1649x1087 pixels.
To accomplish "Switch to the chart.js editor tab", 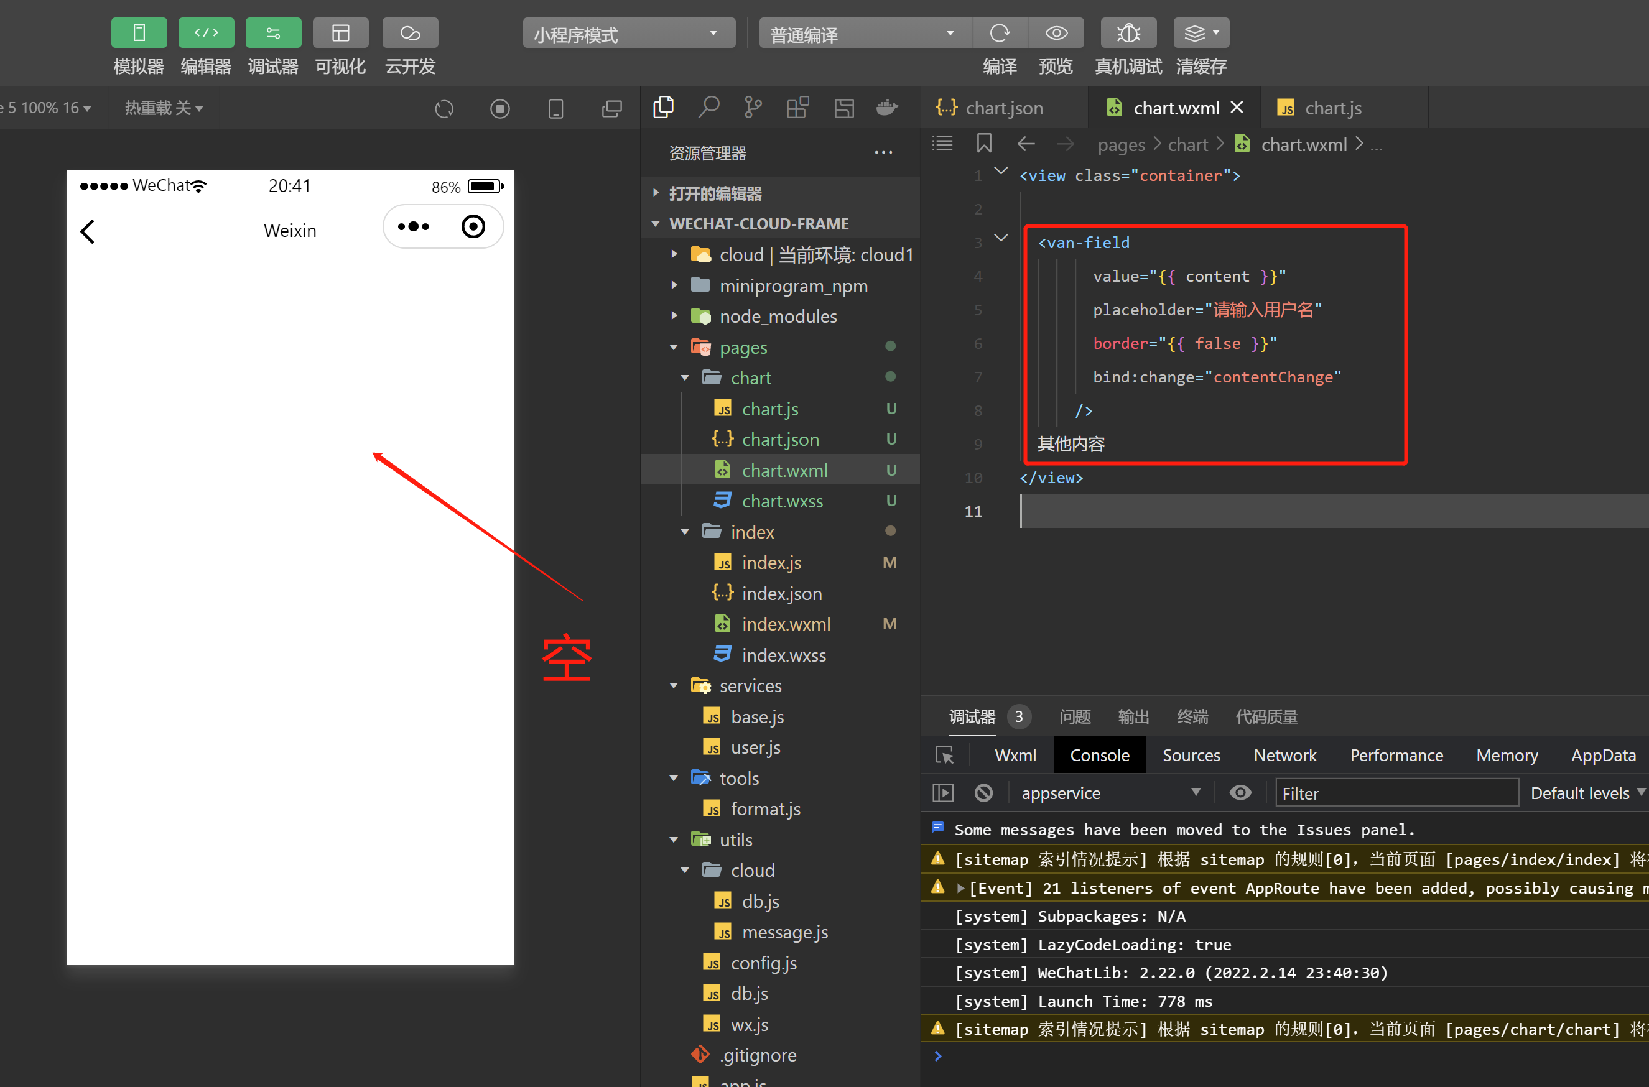I will click(1332, 108).
